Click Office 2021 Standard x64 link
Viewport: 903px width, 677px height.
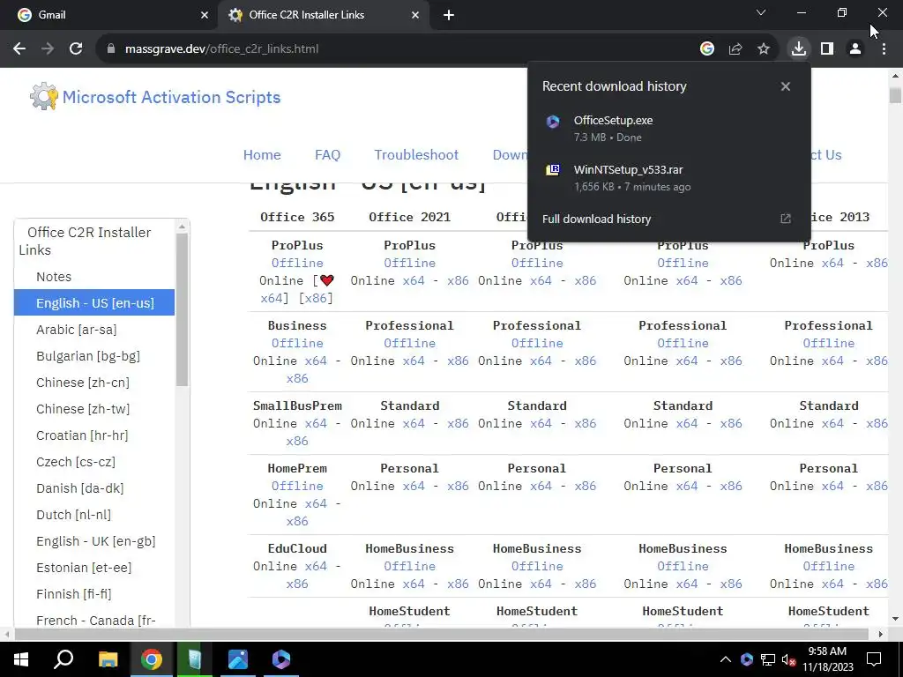pyautogui.click(x=414, y=423)
